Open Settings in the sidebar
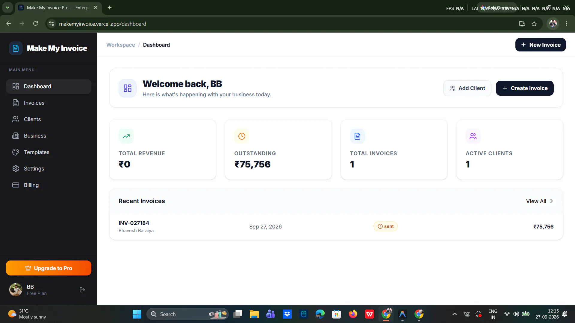This screenshot has height=323, width=575. click(49, 169)
